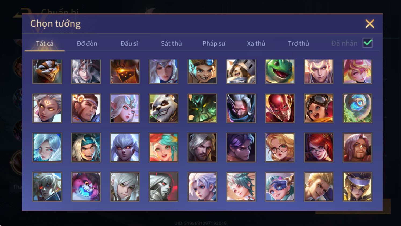
Task: Select the boy with headlamp goggles hero
Action: [x=202, y=72]
